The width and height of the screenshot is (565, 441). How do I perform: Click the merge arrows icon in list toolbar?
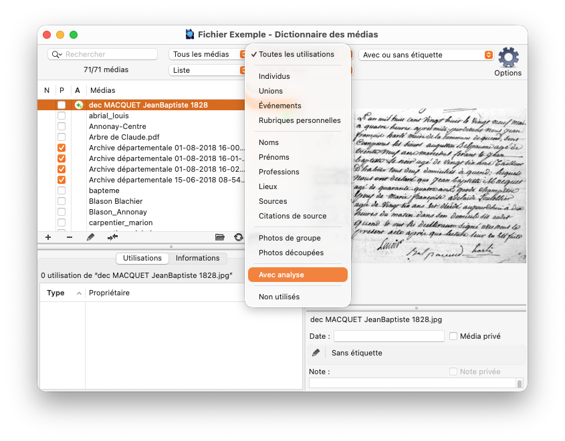(x=112, y=237)
